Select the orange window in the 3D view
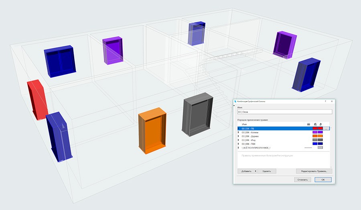 coord(152,130)
